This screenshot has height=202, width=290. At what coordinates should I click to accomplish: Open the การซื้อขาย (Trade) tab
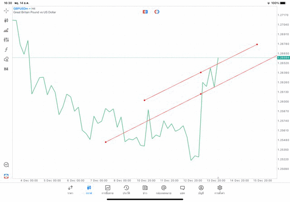[108, 190]
